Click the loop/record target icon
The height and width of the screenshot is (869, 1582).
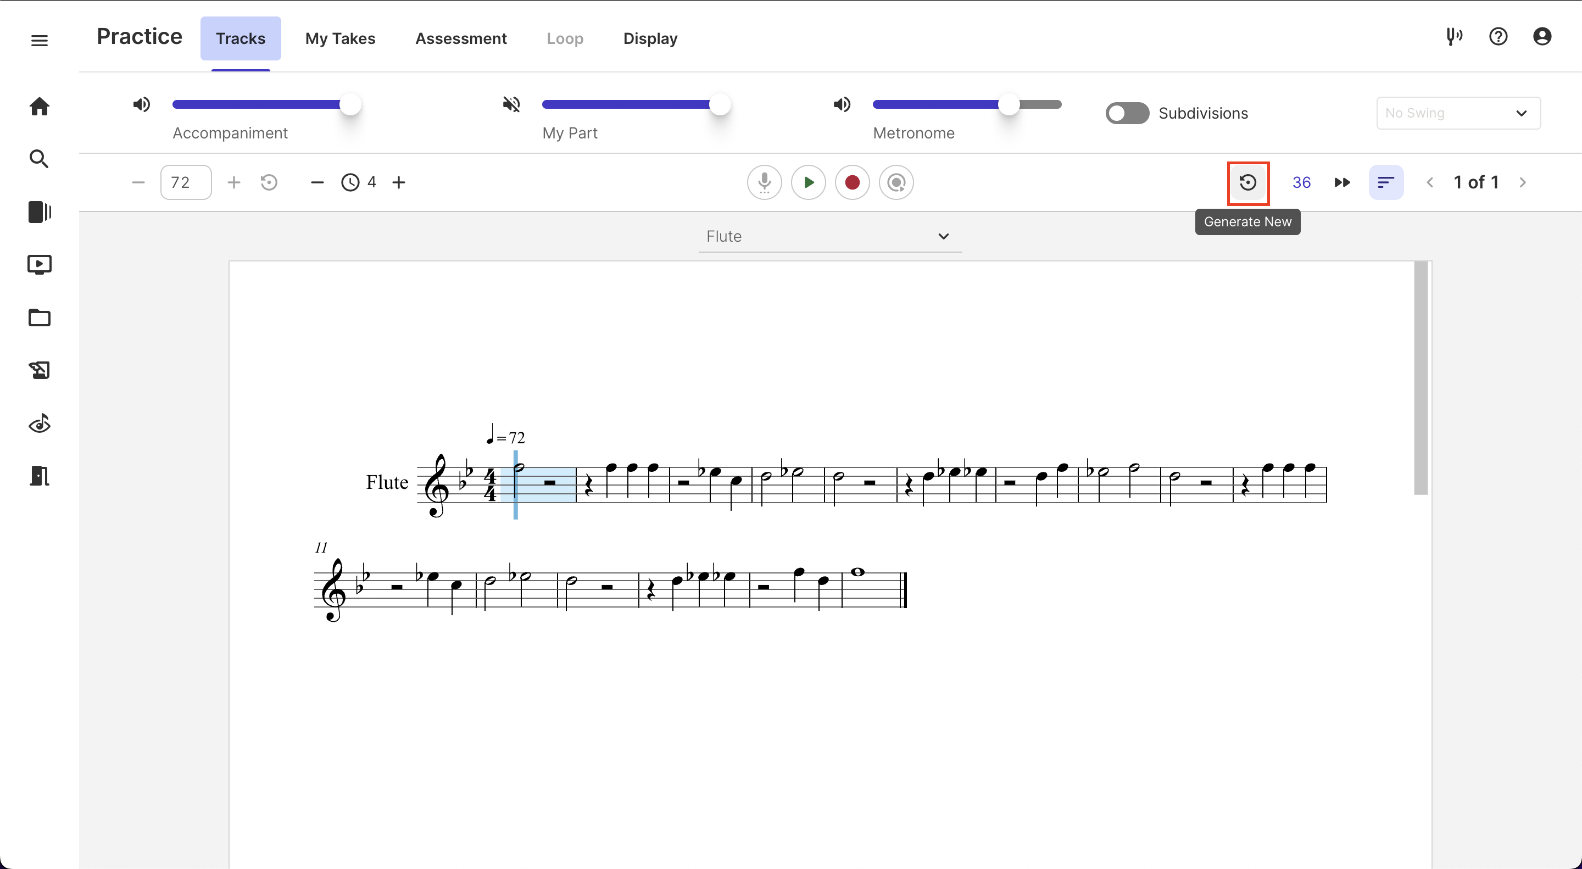coord(896,182)
